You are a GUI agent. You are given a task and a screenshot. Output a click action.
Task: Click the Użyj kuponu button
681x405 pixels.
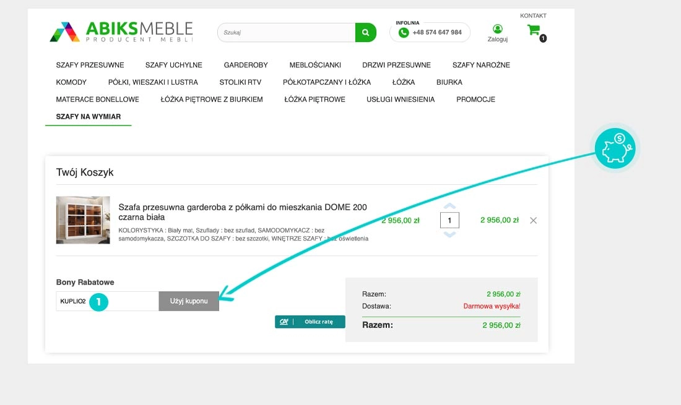[189, 301]
